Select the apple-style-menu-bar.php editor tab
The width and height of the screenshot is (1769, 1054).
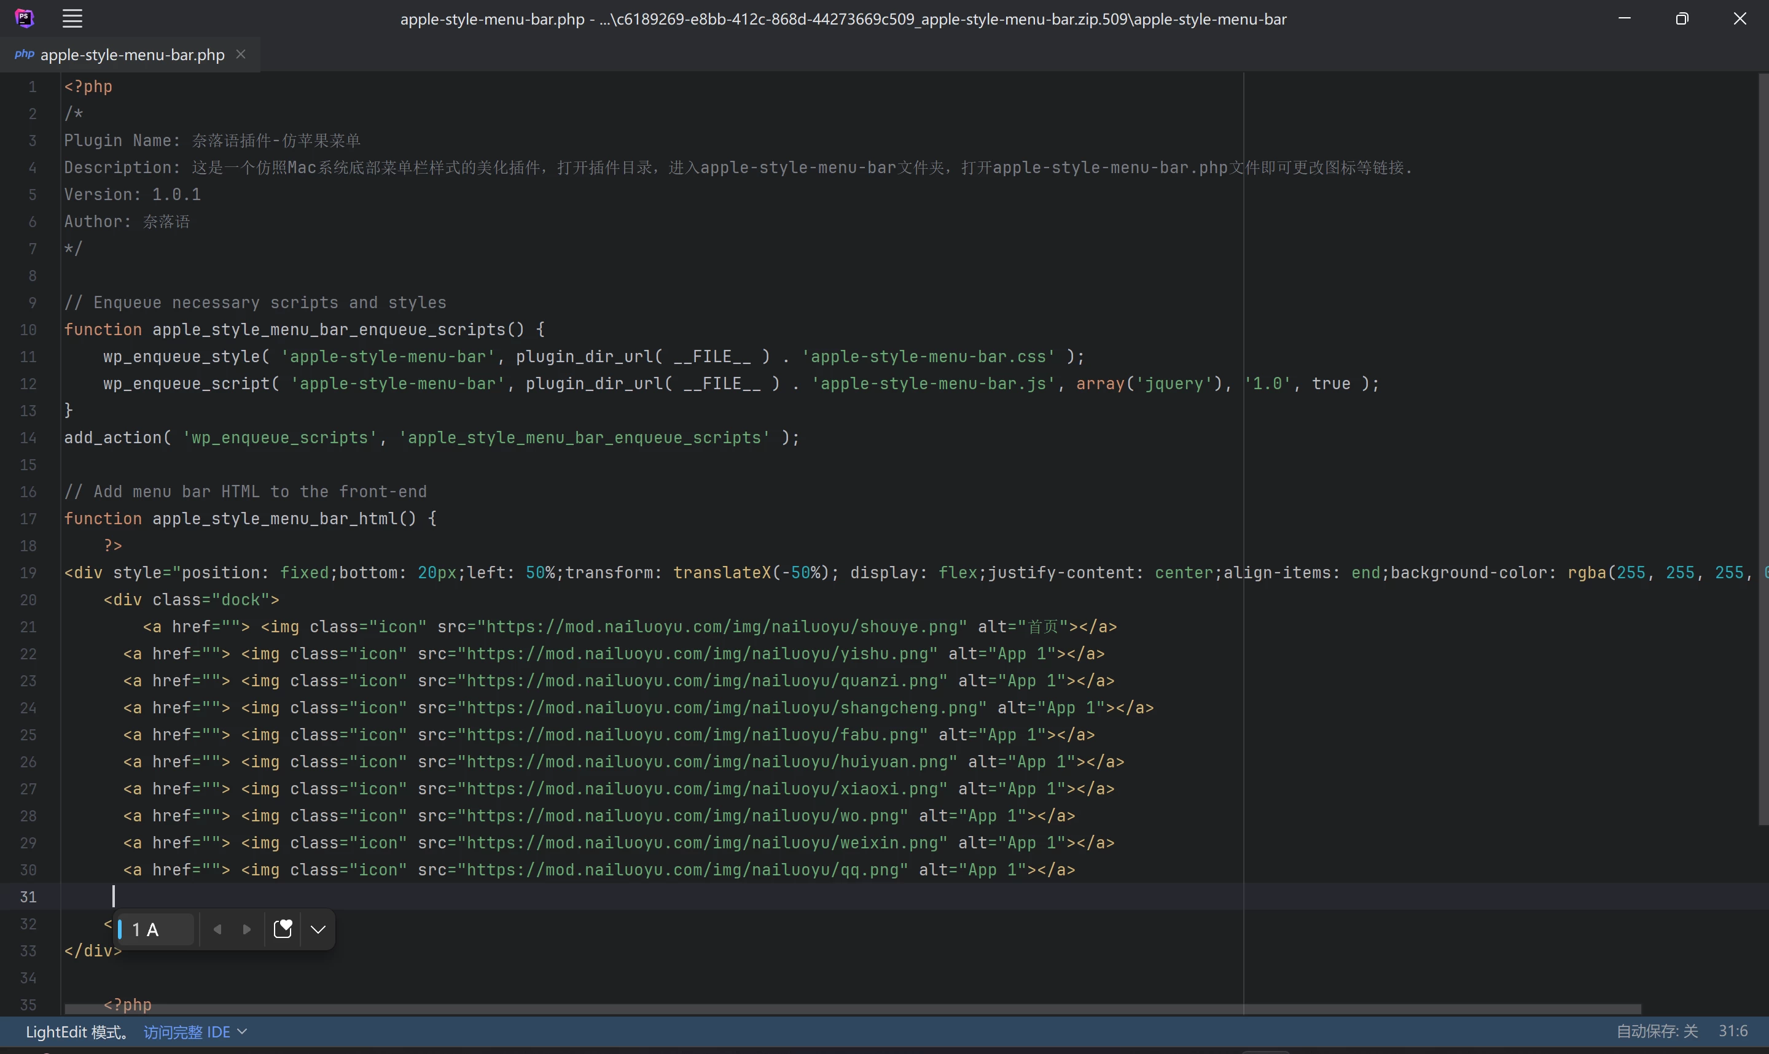[x=132, y=55]
